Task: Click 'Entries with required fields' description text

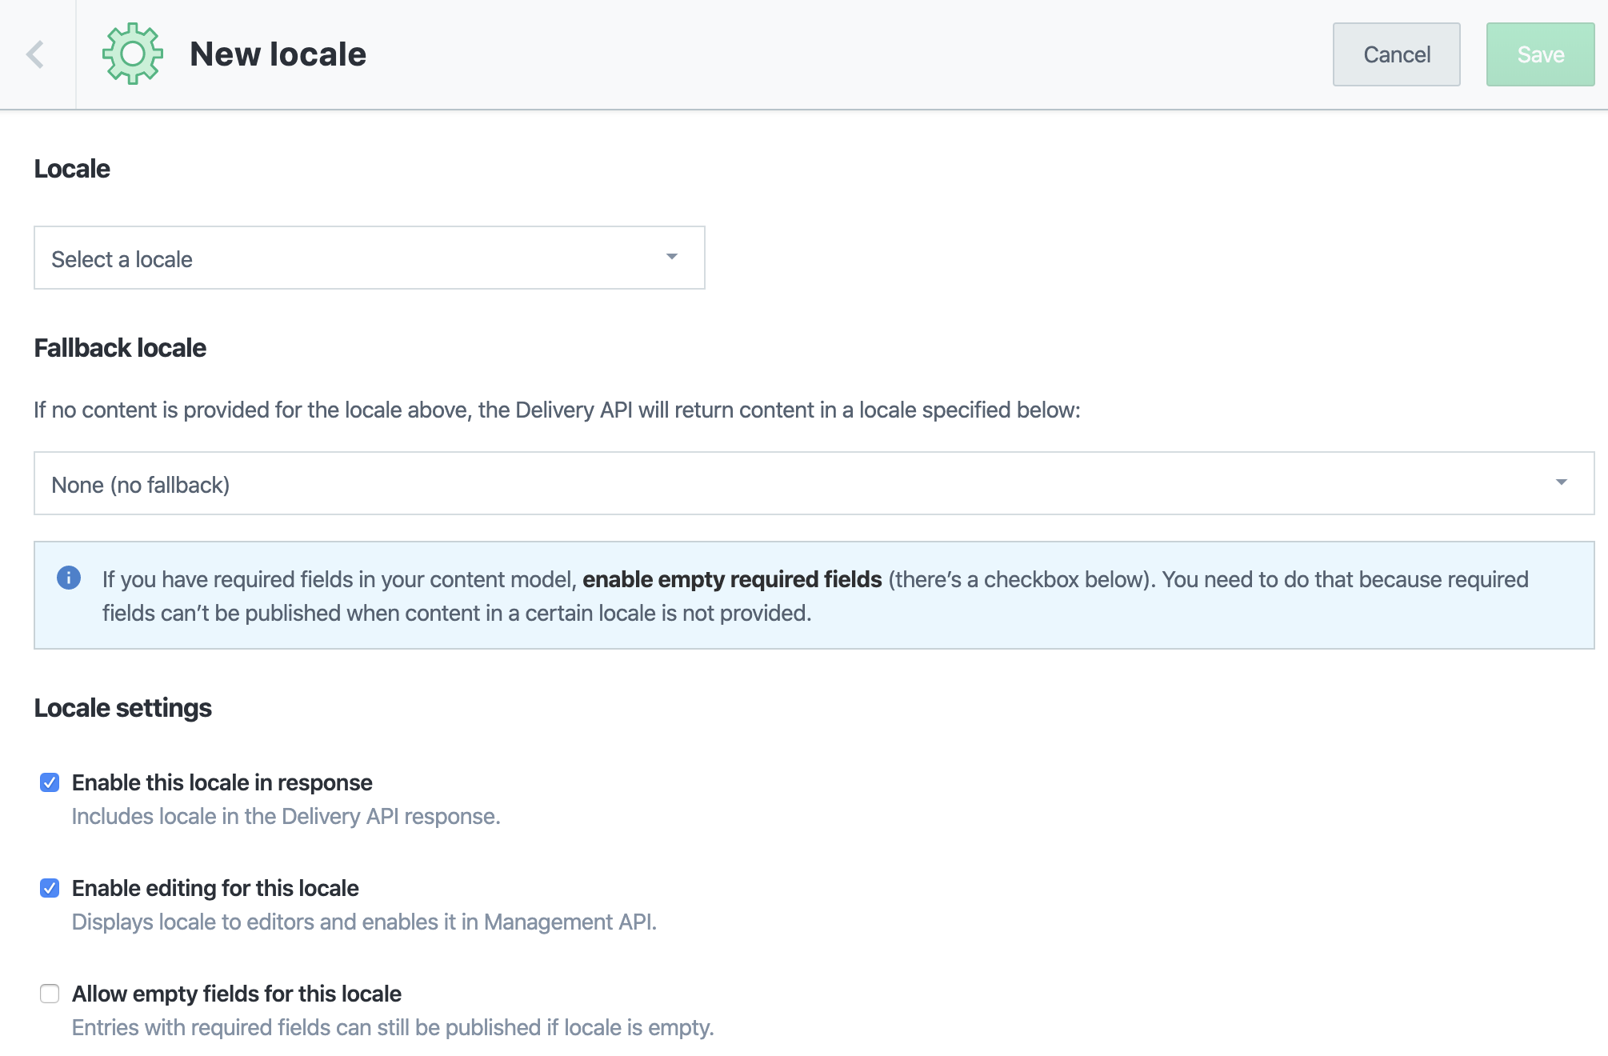Action: 393,1027
